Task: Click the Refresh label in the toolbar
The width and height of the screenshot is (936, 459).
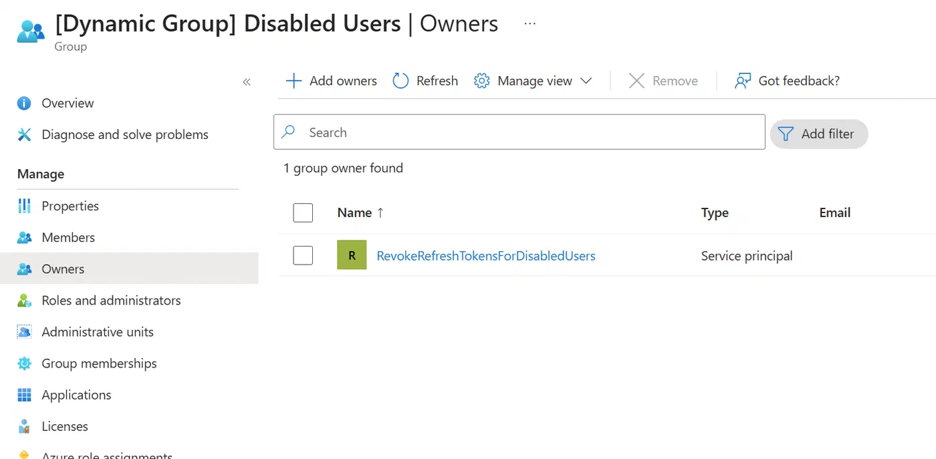Action: tap(437, 81)
